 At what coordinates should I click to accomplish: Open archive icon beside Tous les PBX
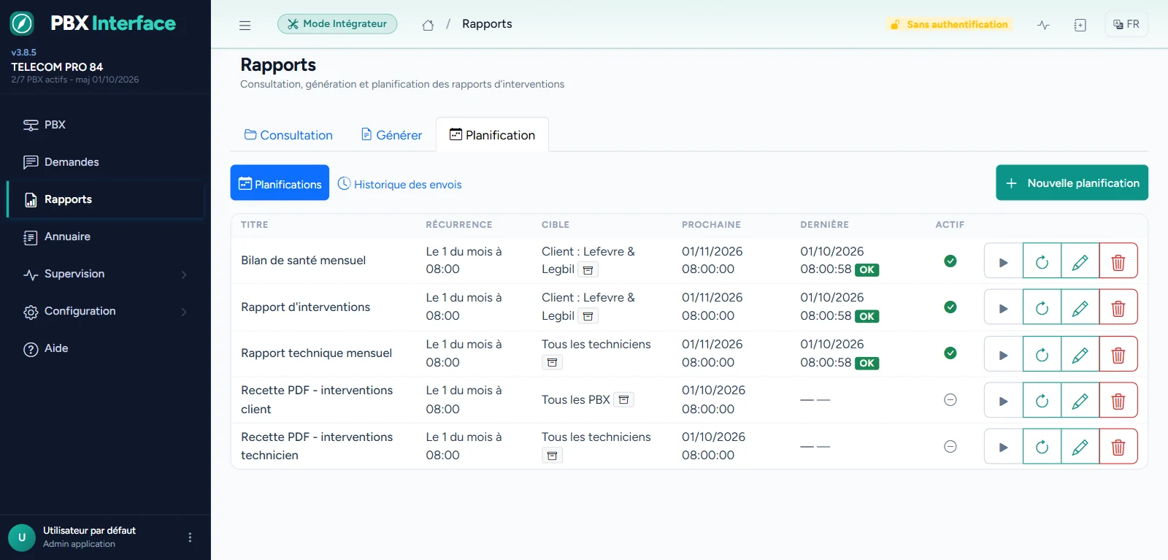point(623,400)
